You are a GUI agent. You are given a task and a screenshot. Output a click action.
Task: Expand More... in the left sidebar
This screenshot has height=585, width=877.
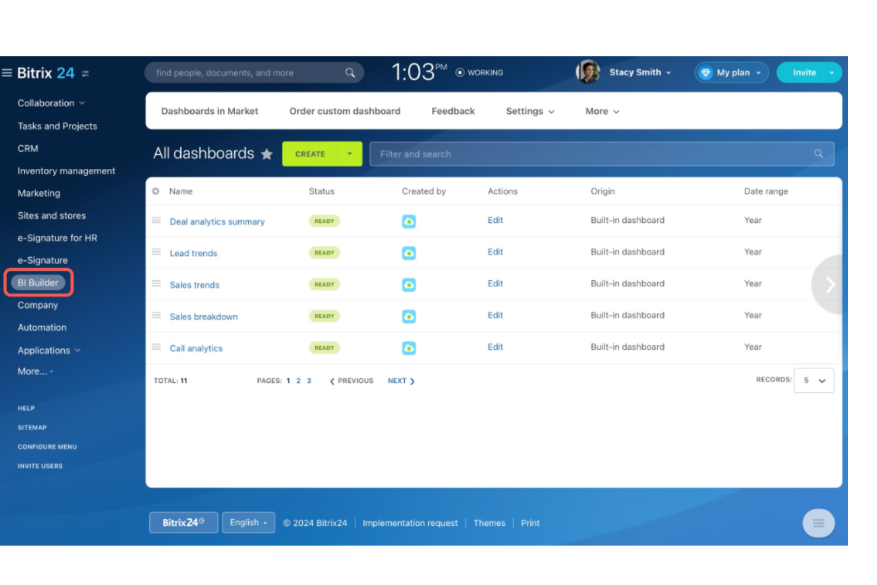click(35, 372)
